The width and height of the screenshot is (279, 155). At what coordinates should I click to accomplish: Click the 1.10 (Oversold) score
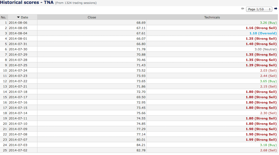pos(263,33)
